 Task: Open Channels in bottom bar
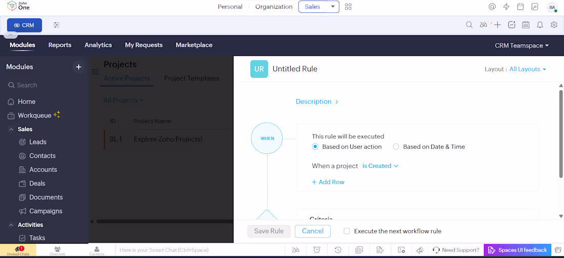[x=57, y=250]
